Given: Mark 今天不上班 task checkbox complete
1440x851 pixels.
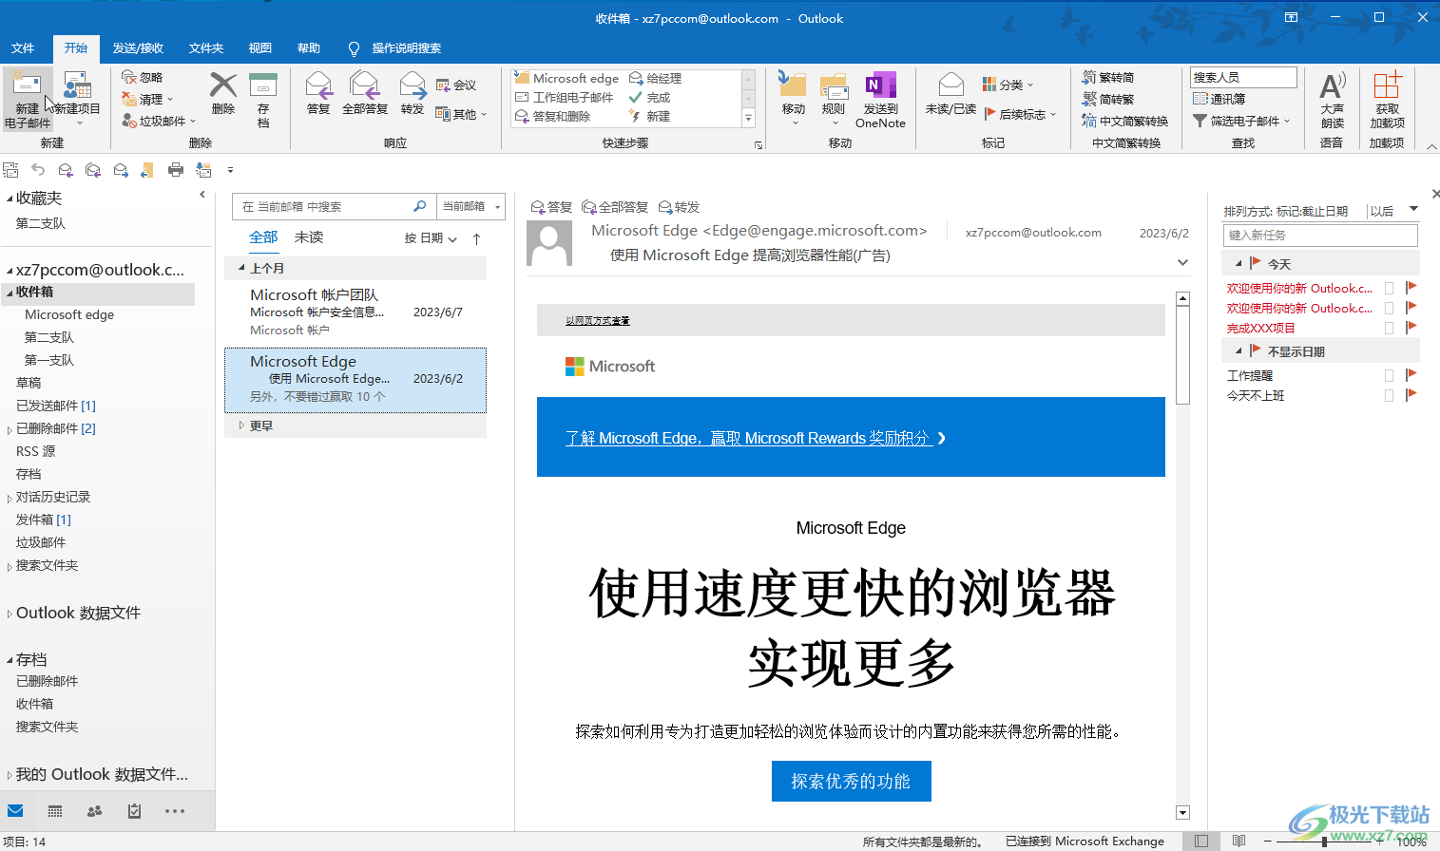Looking at the screenshot, I should [1390, 395].
